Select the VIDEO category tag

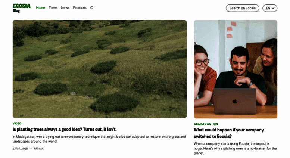pos(17,123)
